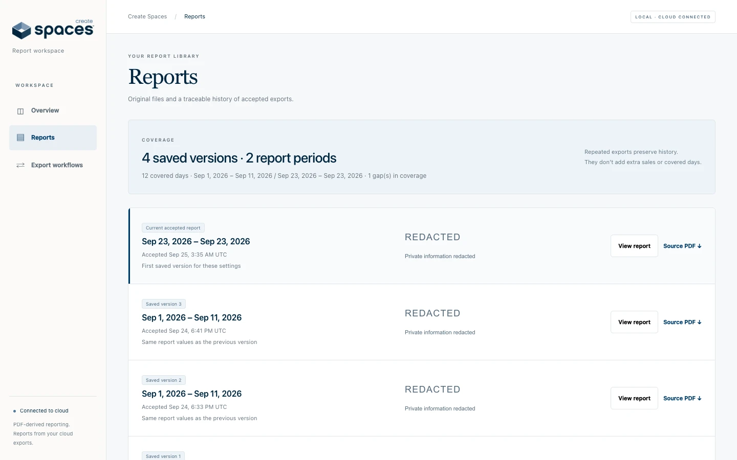The width and height of the screenshot is (737, 460).
Task: View report for Saved version 2
Action: point(634,398)
